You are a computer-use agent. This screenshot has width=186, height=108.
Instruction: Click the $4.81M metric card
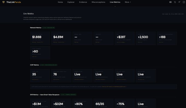pyautogui.click(x=61, y=38)
